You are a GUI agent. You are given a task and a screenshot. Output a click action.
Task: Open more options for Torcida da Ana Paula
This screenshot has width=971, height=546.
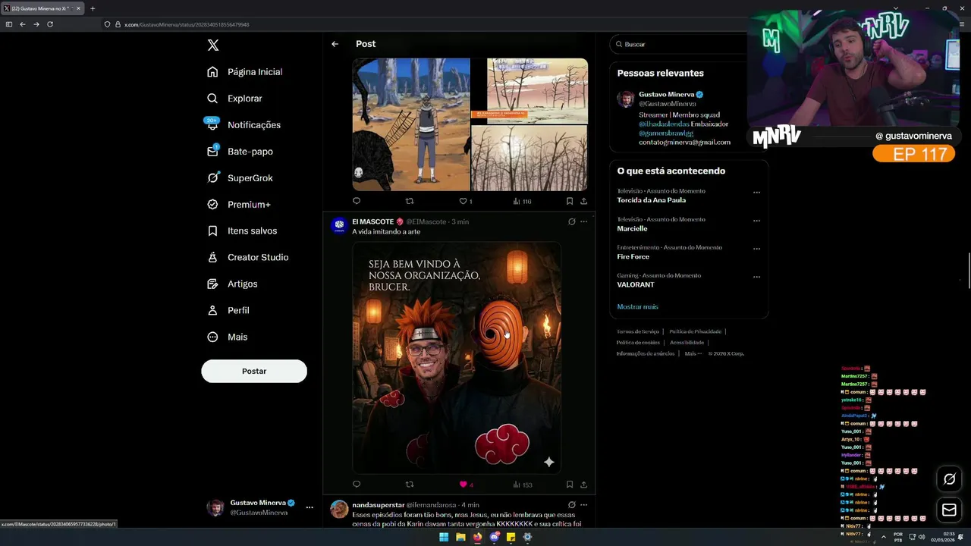756,193
